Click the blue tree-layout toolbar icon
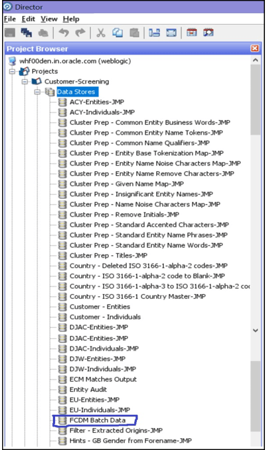Viewport: 267px width, 450px height. (x=154, y=32)
